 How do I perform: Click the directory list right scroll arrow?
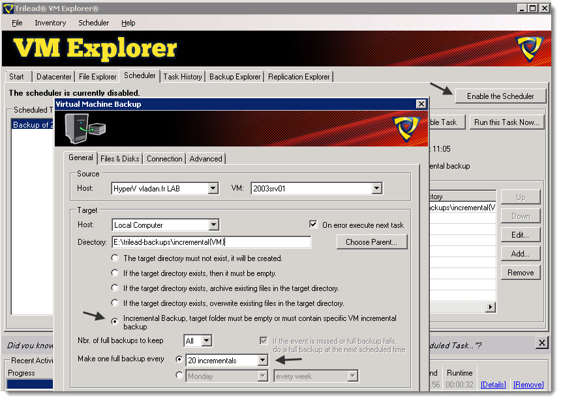tap(491, 307)
